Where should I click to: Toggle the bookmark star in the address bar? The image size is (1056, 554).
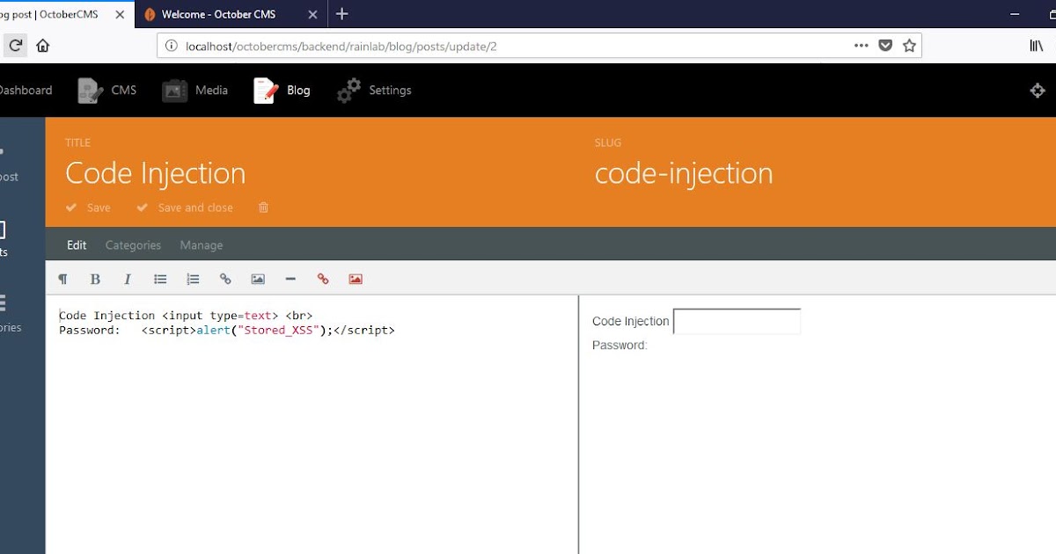tap(909, 45)
